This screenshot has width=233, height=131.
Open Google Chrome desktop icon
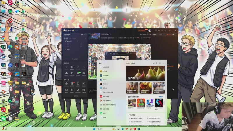pos(3,38)
